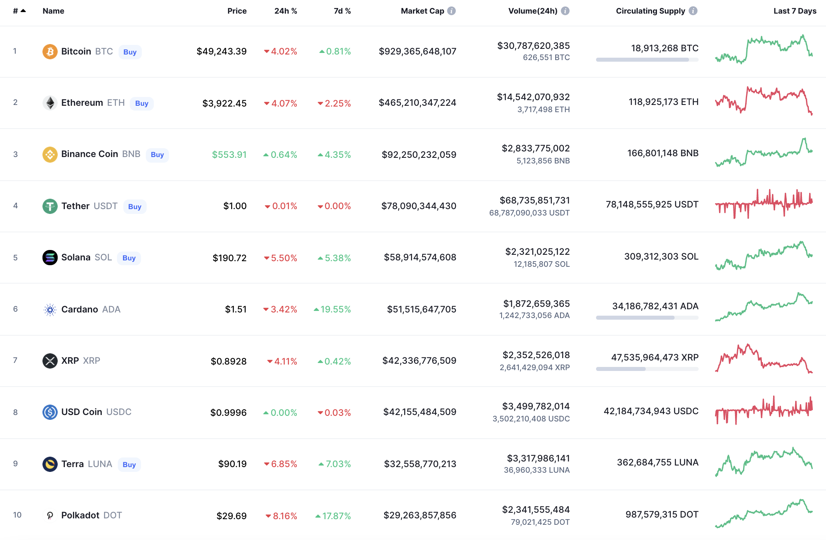Click the Binance Coin logo icon
Viewport: 826px width, 540px height.
pos(50,155)
